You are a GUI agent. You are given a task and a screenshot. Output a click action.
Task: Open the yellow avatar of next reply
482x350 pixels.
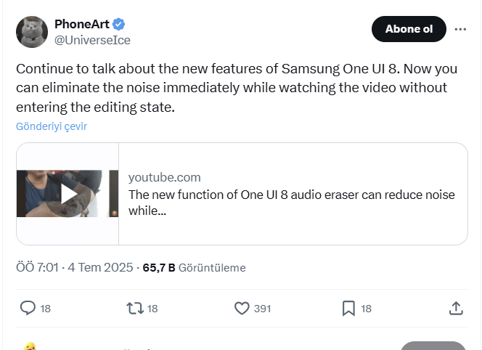(30, 346)
